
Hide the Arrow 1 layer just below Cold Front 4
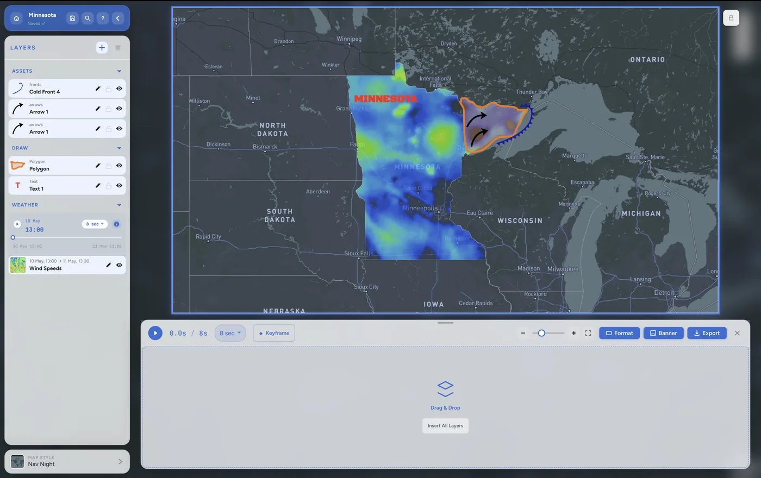click(x=119, y=109)
